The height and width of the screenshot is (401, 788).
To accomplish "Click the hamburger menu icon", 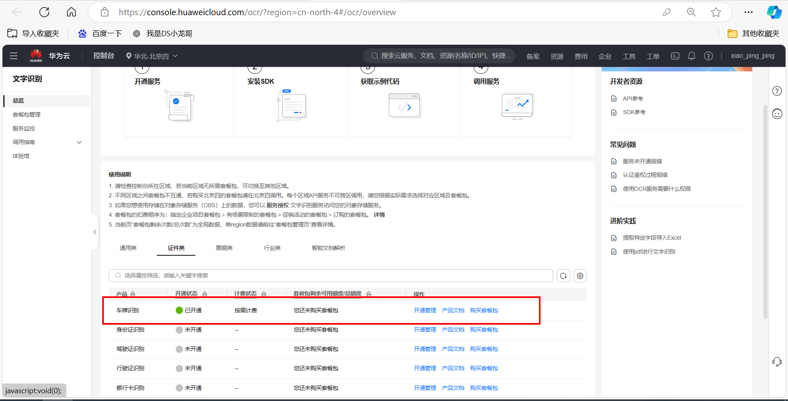I will [x=14, y=56].
